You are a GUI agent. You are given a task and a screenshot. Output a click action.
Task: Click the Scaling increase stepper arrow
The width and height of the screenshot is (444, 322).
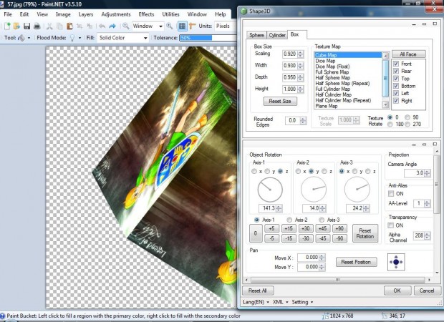301,52
